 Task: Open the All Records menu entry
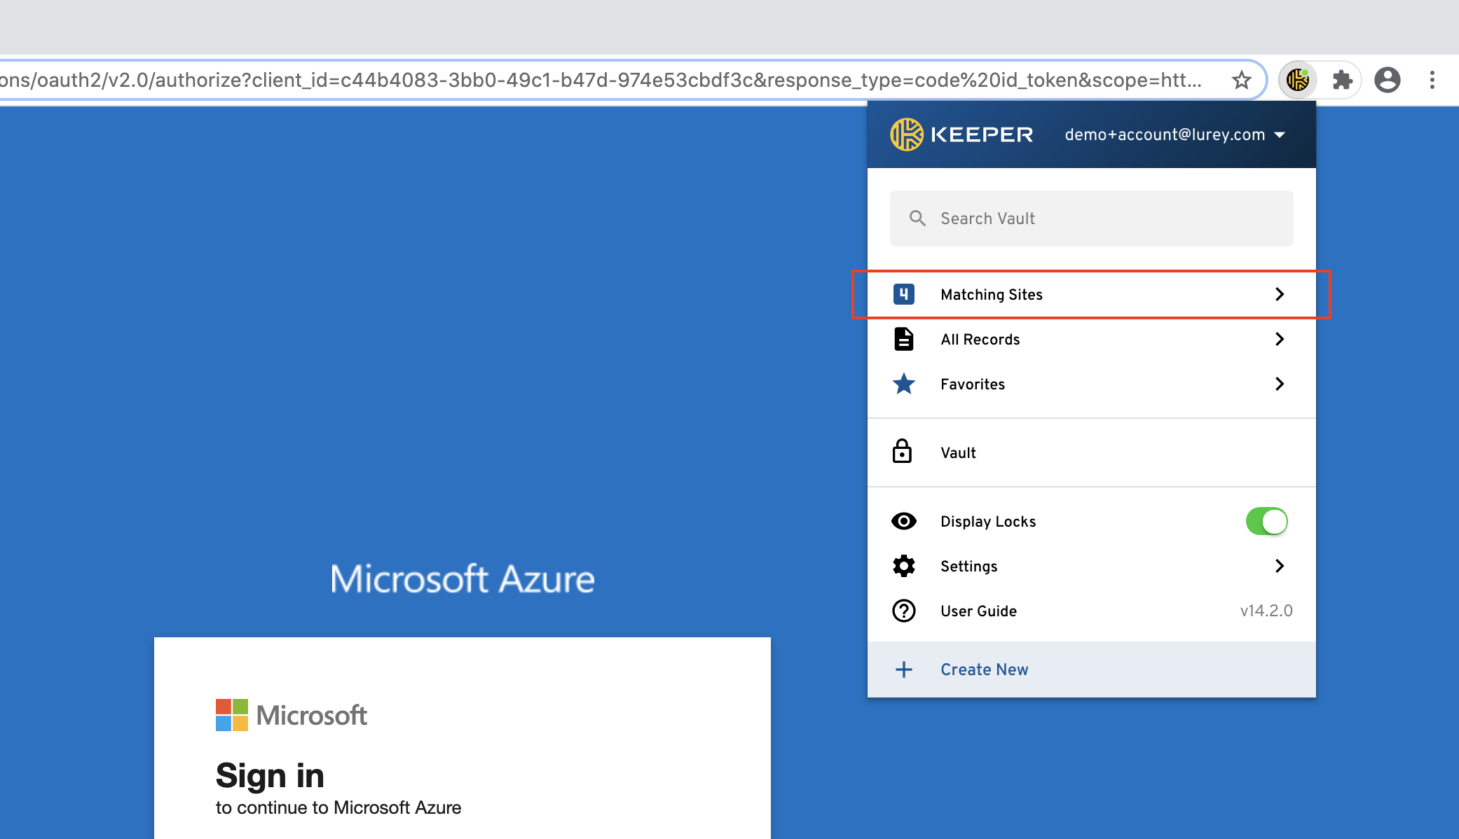[x=1092, y=339]
